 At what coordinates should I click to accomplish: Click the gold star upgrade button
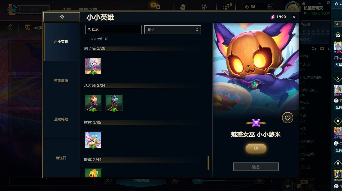point(256,148)
